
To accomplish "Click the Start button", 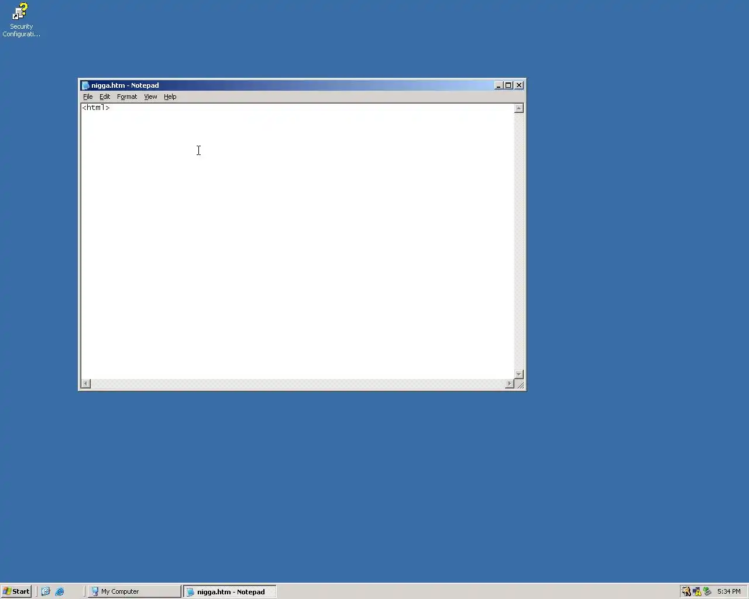I will (x=16, y=591).
